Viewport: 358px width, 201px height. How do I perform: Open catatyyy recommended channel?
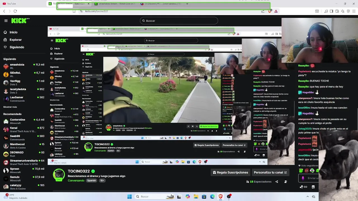click(x=24, y=187)
